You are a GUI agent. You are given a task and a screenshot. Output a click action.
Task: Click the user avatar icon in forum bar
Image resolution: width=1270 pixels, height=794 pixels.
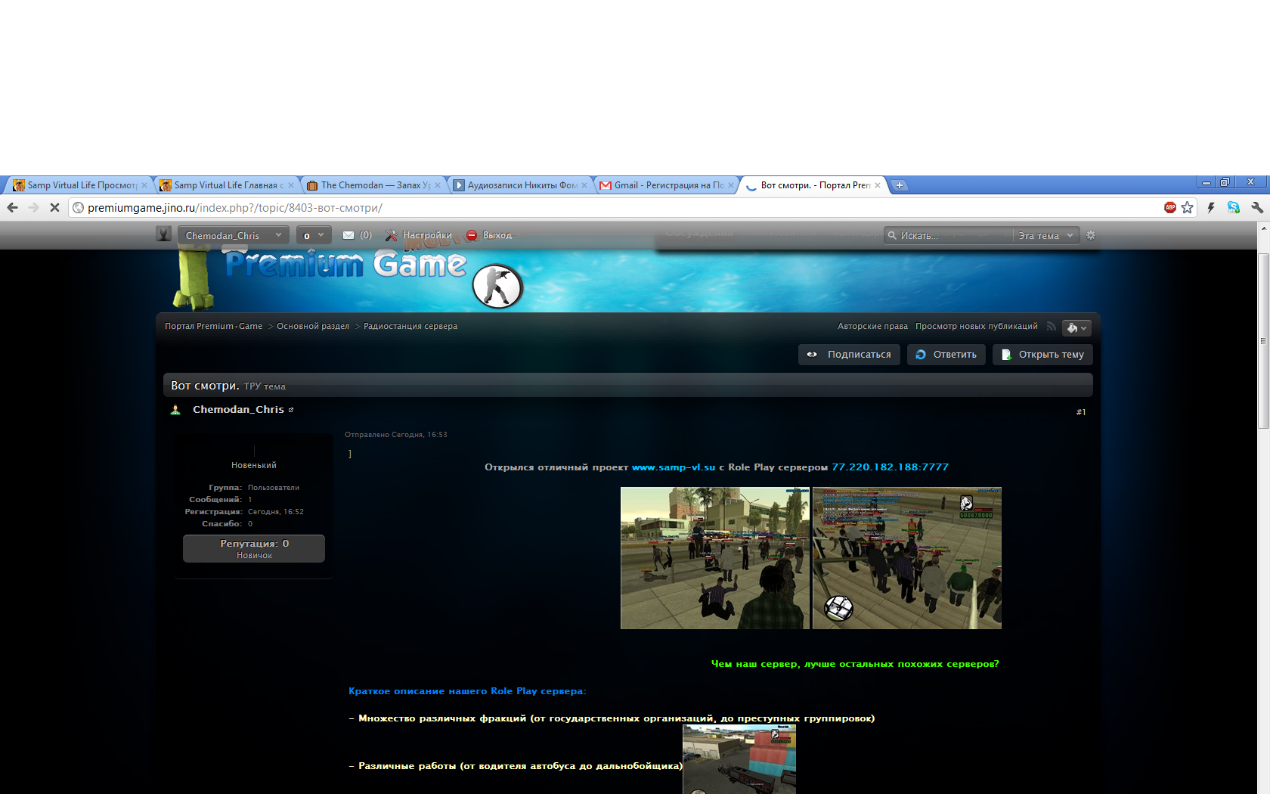[x=163, y=234]
